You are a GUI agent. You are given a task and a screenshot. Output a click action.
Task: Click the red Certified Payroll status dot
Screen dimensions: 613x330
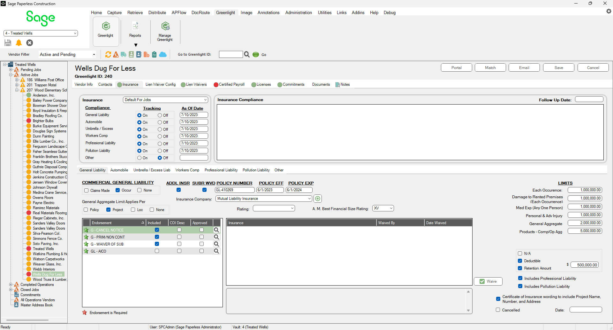click(x=216, y=85)
